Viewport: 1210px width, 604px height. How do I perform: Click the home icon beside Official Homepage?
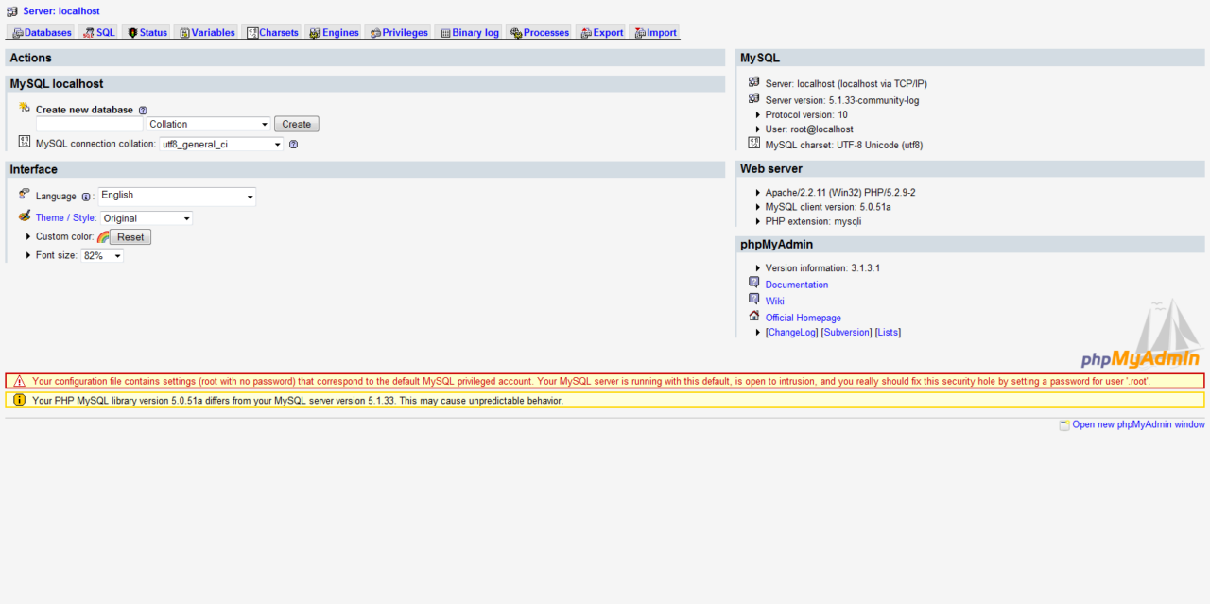753,316
